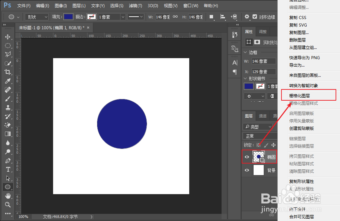Open the stroke line style dropdown

click(136, 17)
